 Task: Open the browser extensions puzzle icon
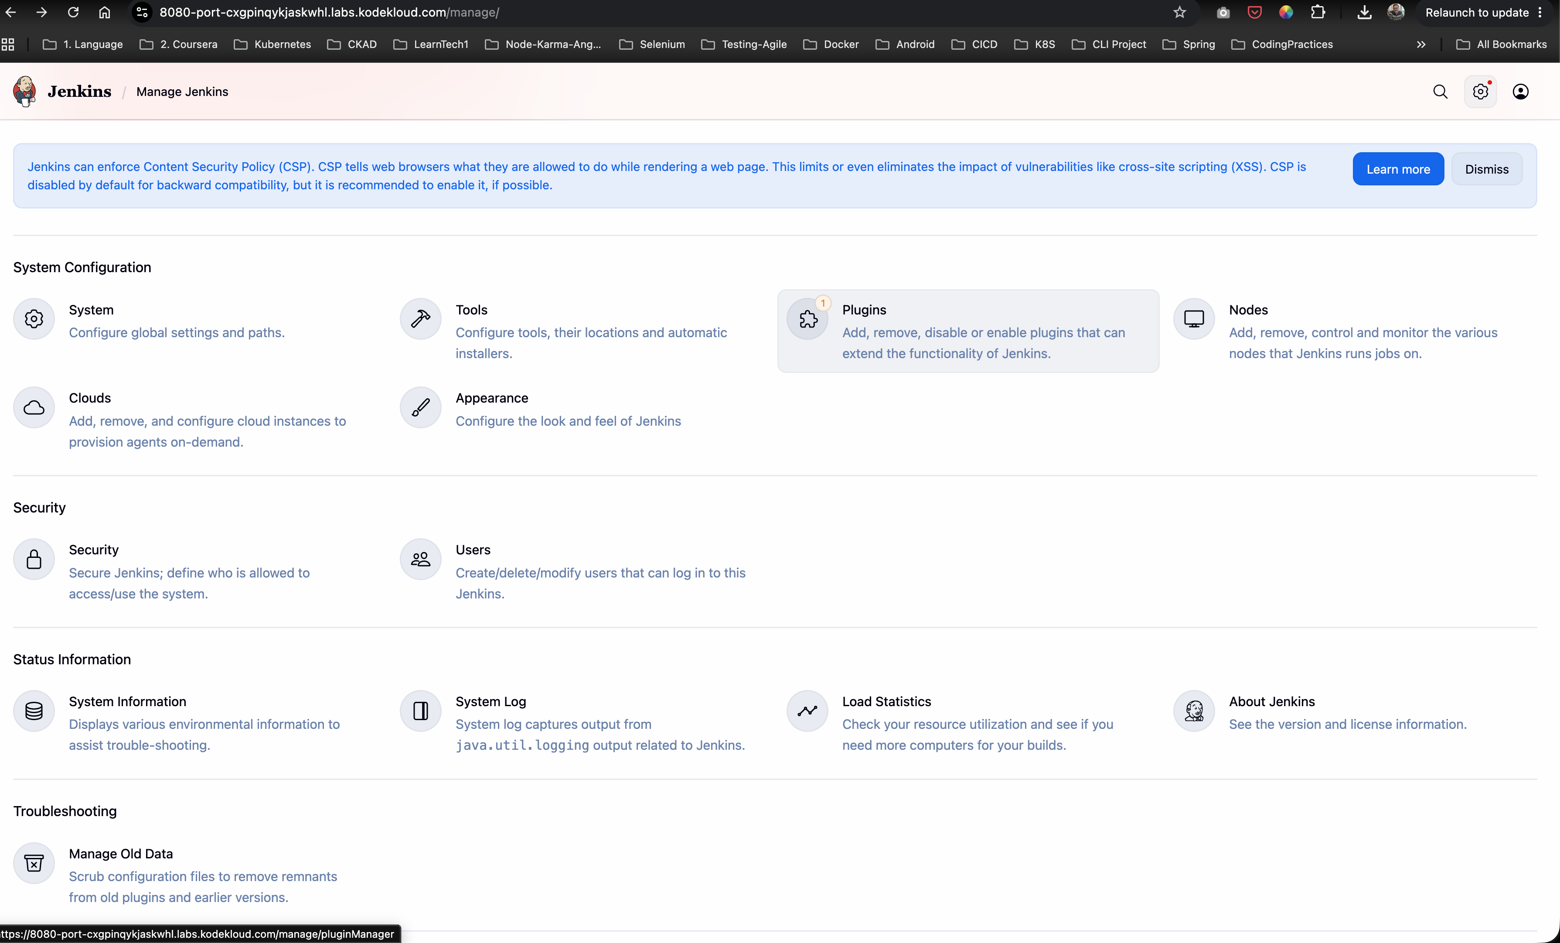click(x=1318, y=12)
